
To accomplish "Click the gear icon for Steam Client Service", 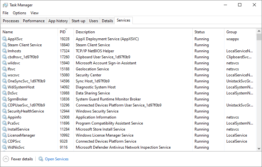I will tap(4, 45).
